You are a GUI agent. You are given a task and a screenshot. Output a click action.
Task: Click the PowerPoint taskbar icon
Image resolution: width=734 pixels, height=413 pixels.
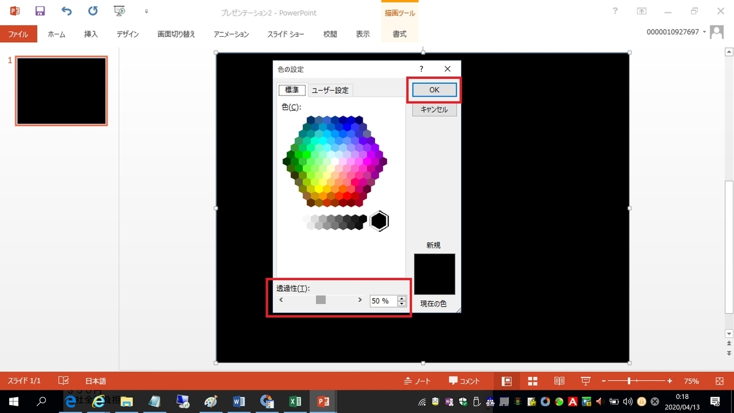click(324, 401)
